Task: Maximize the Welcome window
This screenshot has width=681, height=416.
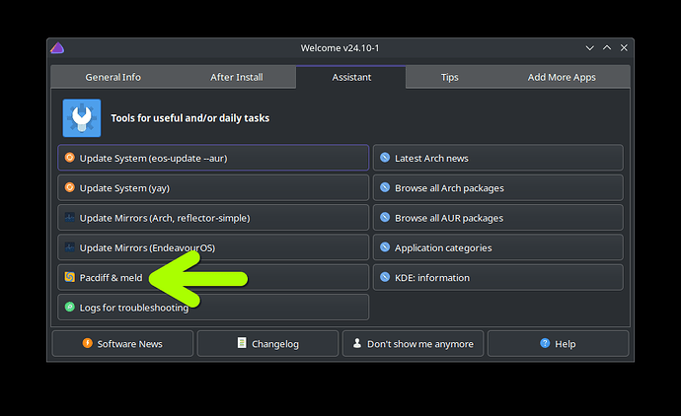Action: tap(607, 47)
